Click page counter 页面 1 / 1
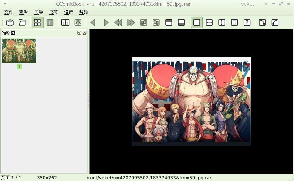This screenshot has height=181, width=294. pos(11,178)
